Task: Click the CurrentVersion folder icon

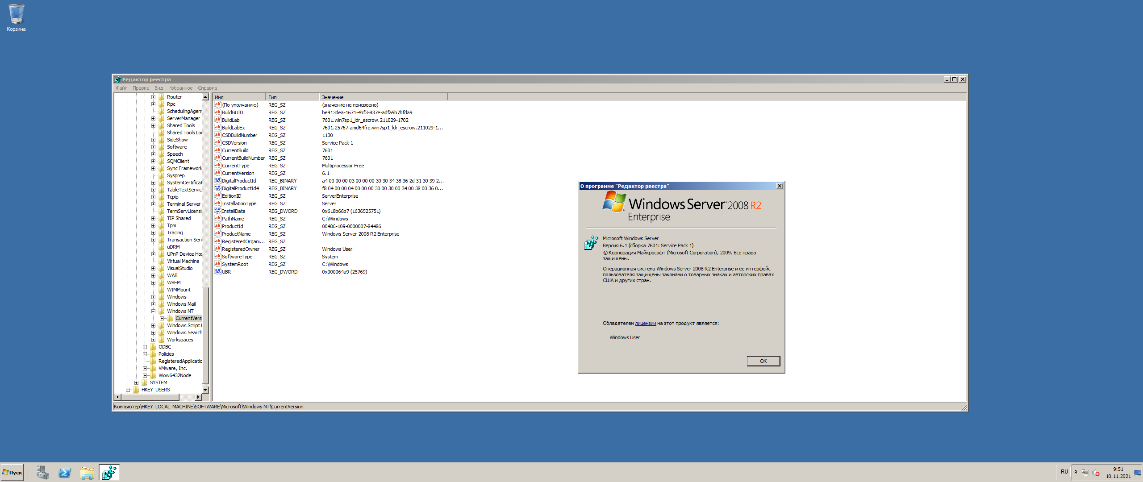Action: coord(170,318)
